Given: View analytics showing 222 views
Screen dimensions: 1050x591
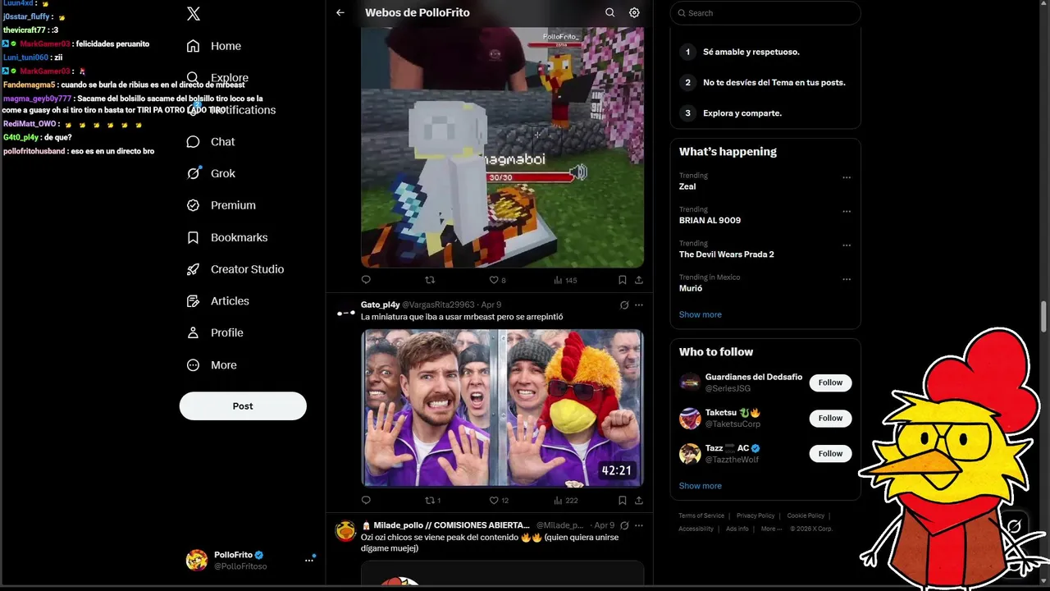Looking at the screenshot, I should click(566, 500).
